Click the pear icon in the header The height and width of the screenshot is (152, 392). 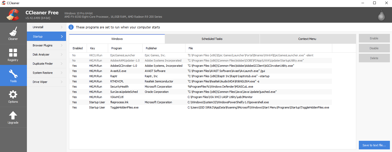(x=381, y=16)
